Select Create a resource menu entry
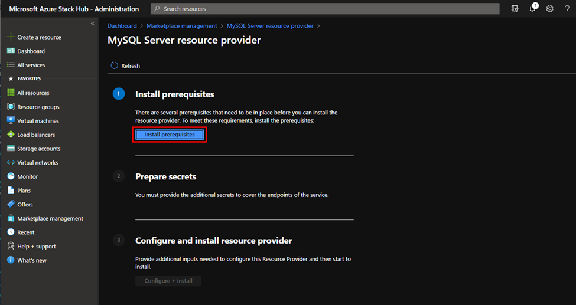Viewport: 576px width, 305px height. (40, 37)
